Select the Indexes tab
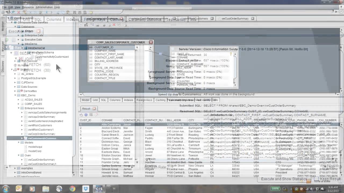 click(x=128, y=100)
